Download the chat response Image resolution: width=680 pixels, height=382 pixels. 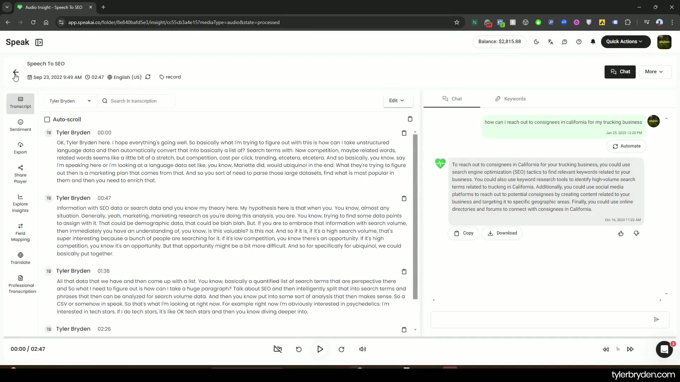tap(502, 233)
